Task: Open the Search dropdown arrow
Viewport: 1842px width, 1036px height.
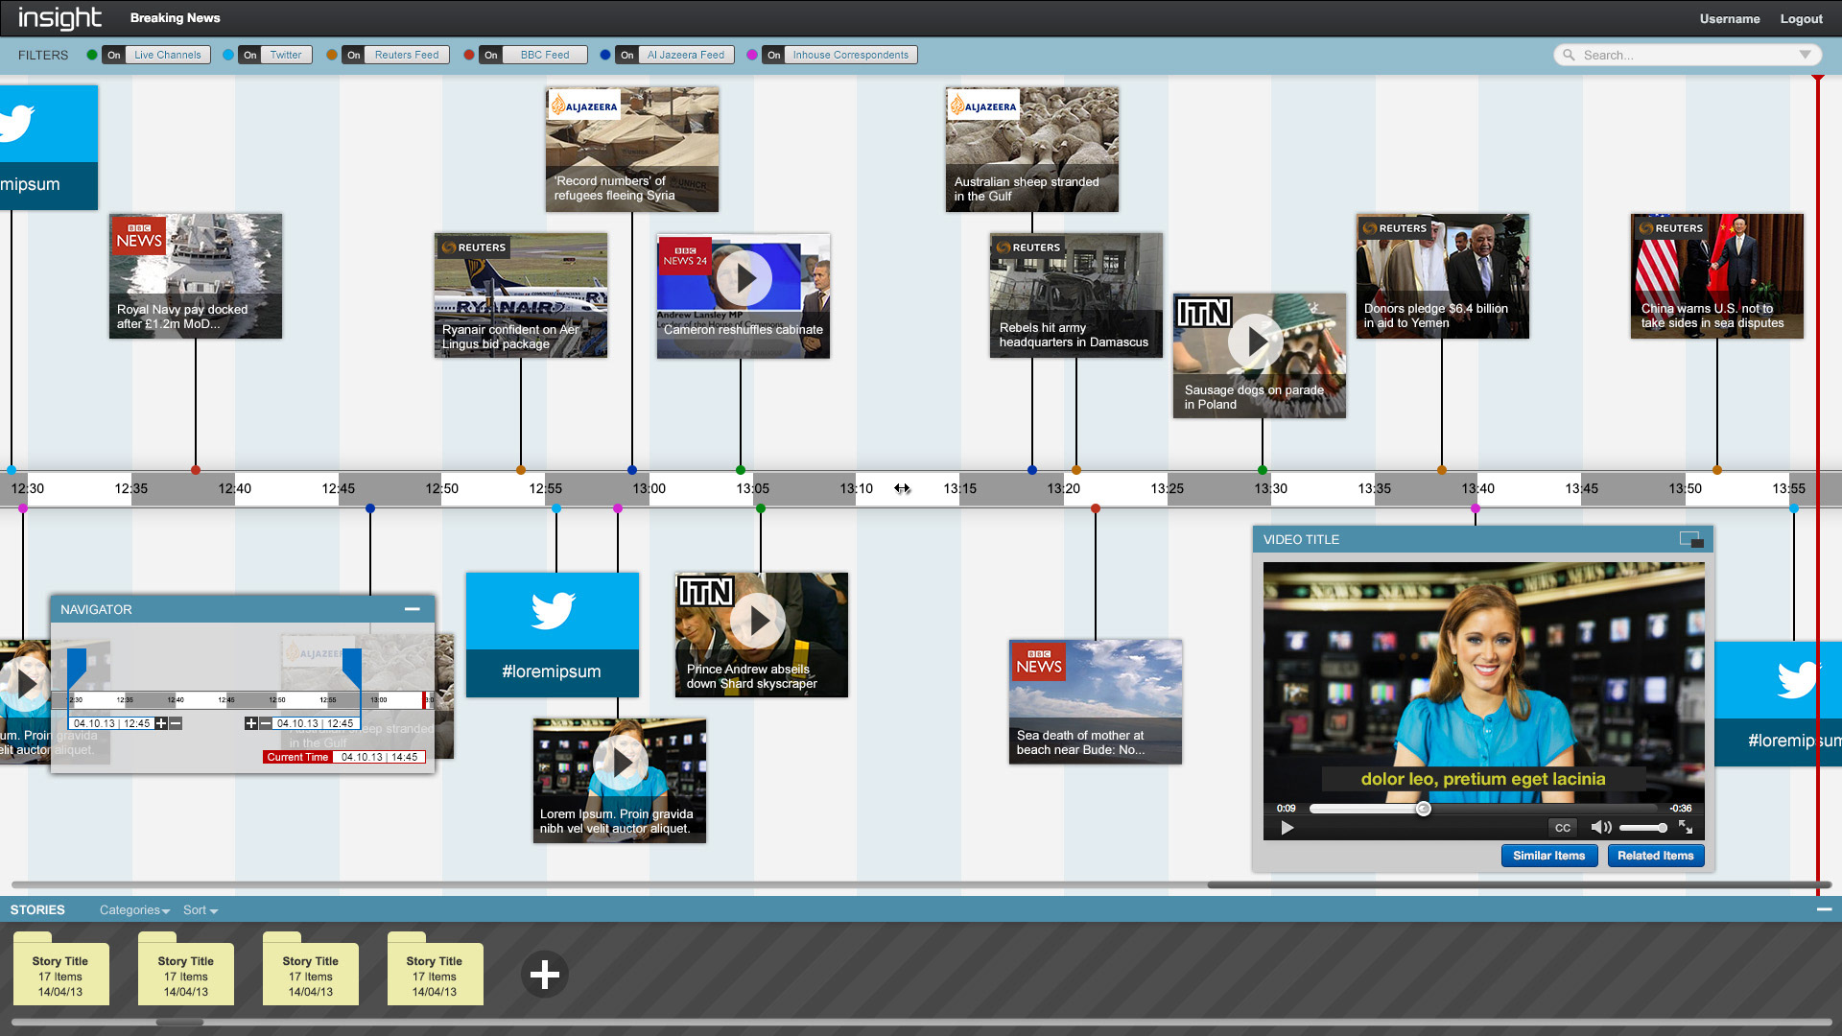Action: click(x=1805, y=55)
